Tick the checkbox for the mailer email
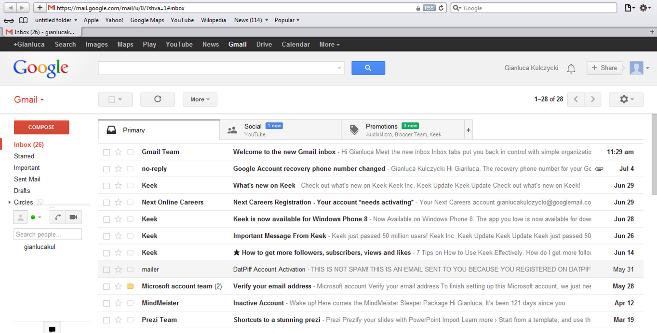The height and width of the screenshot is (333, 657). click(107, 270)
